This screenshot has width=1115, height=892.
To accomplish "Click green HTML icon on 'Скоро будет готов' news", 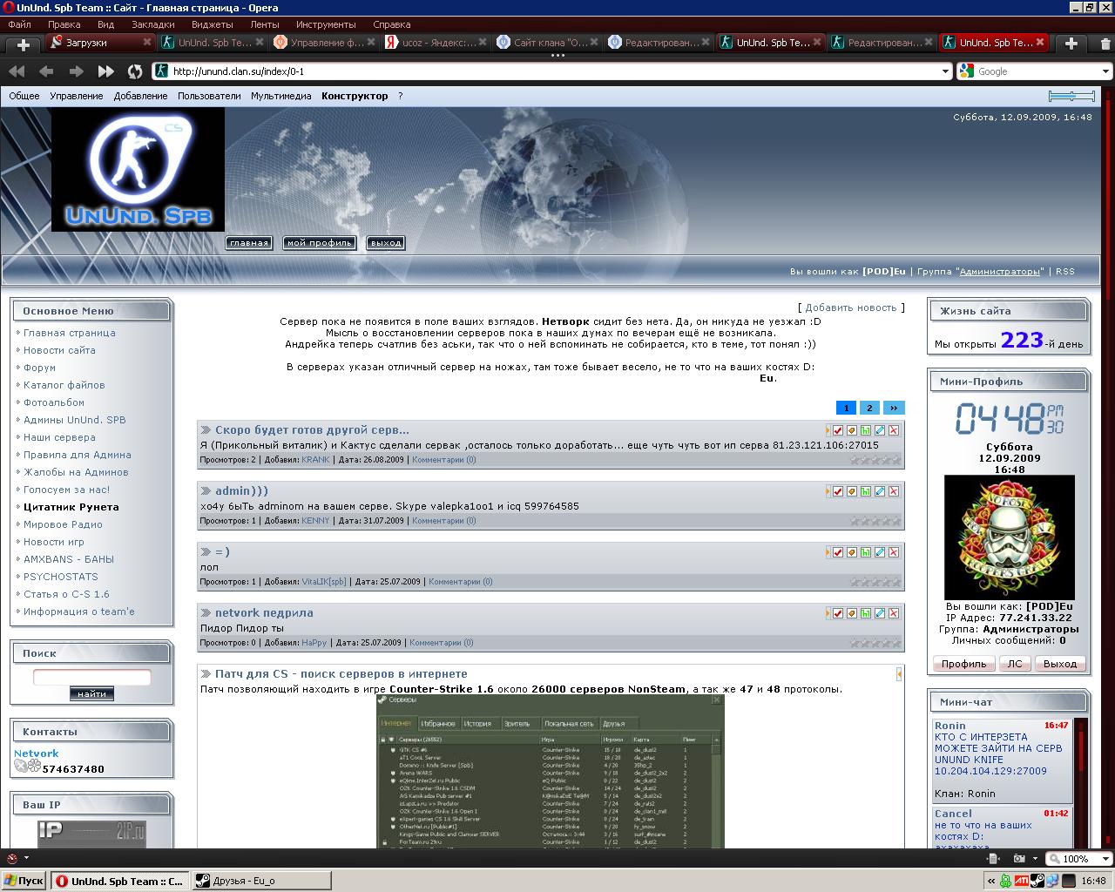I will (x=866, y=430).
